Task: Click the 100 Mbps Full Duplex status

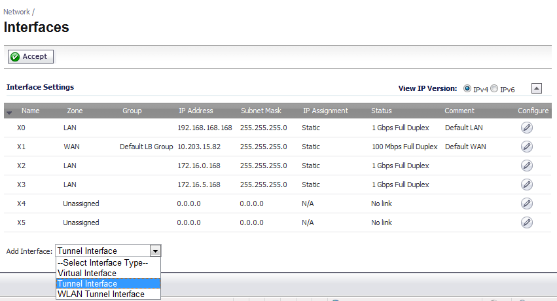Action: 404,147
